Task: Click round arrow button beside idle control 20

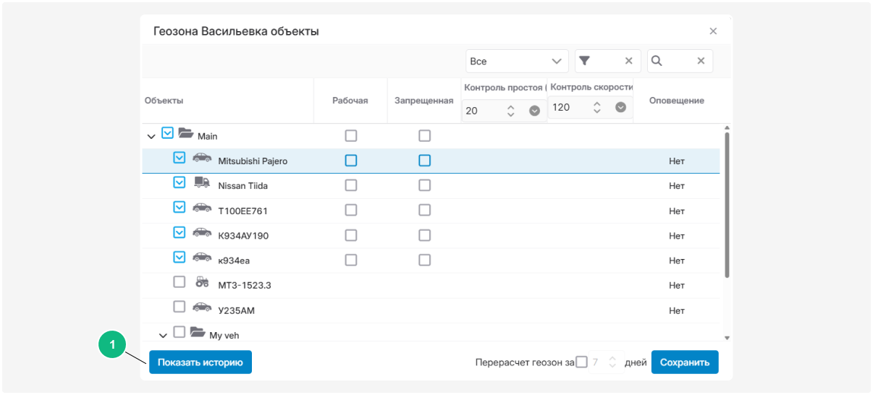Action: (535, 111)
